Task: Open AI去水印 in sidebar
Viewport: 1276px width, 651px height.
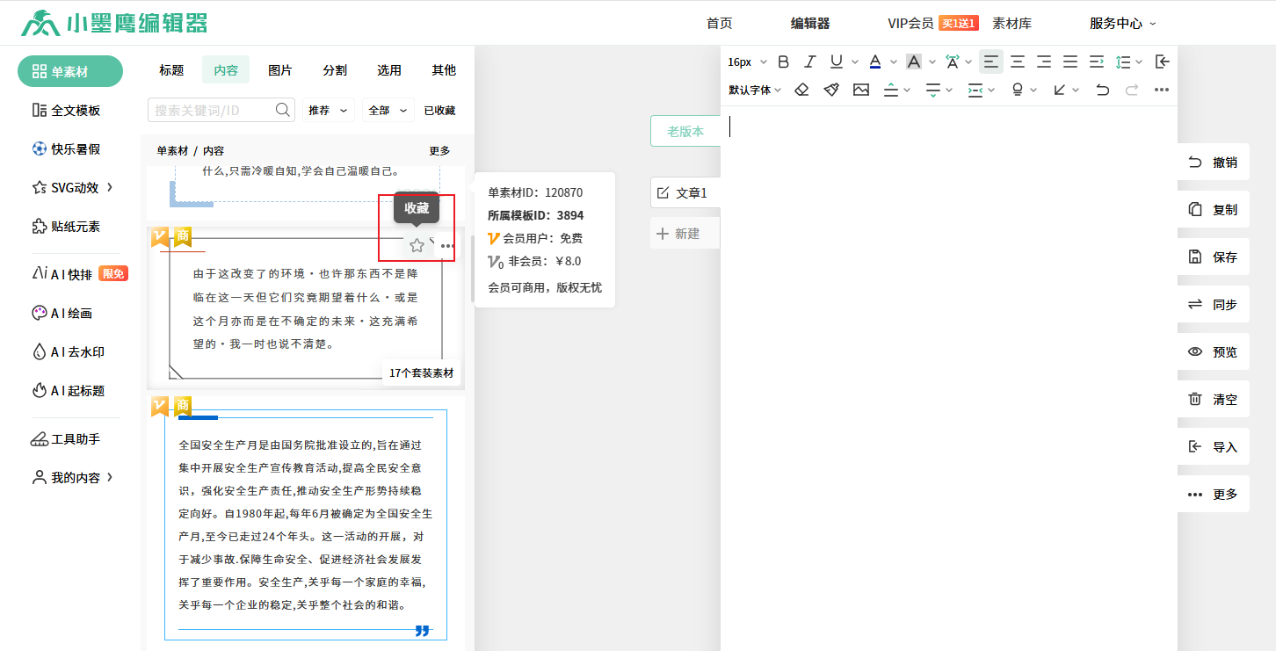Action: (69, 352)
